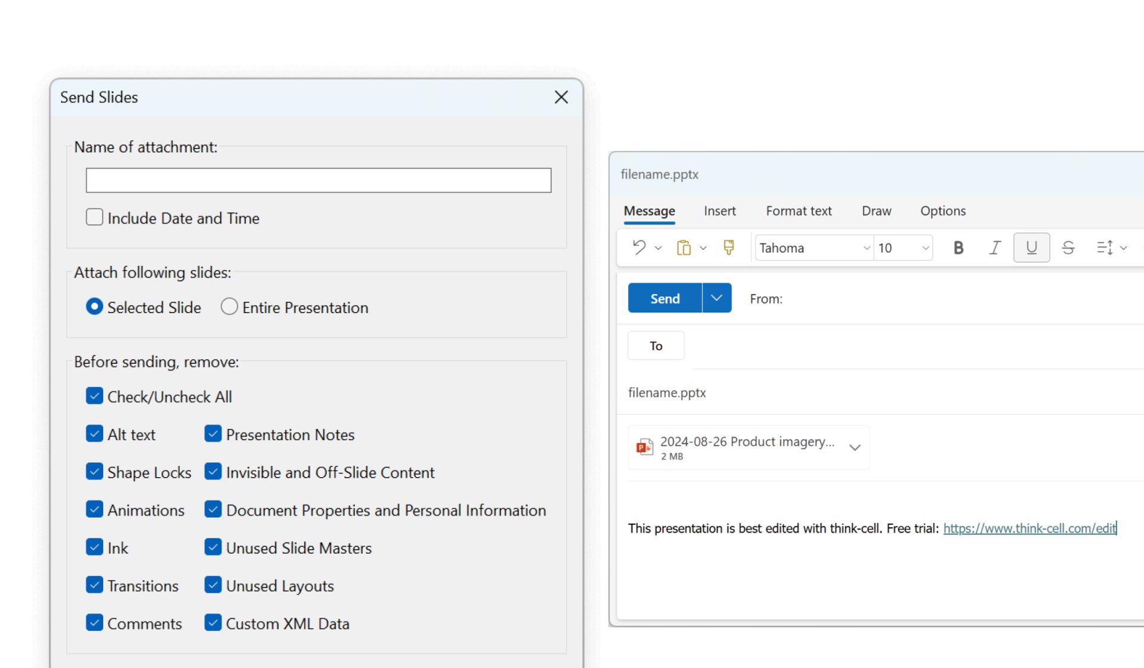
Task: Open the think-cell.com/edit link
Action: 1029,528
